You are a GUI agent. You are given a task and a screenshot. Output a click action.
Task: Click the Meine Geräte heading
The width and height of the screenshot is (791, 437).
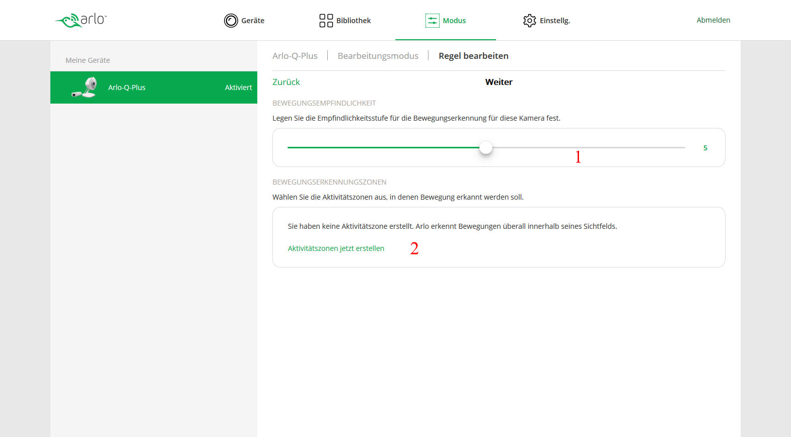coord(88,60)
